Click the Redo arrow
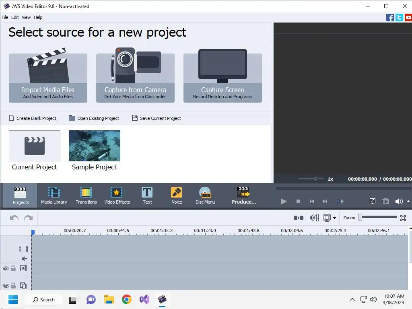412x309 pixels. pos(29,218)
